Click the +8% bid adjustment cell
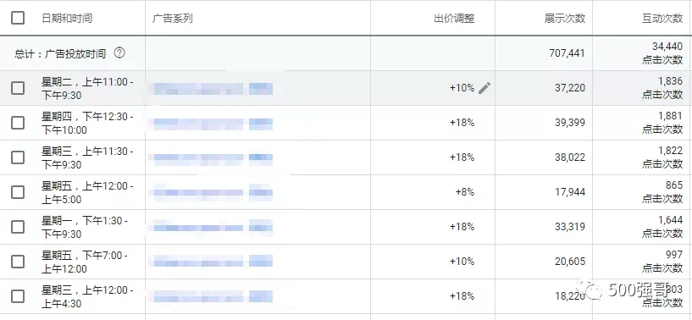 click(x=465, y=192)
